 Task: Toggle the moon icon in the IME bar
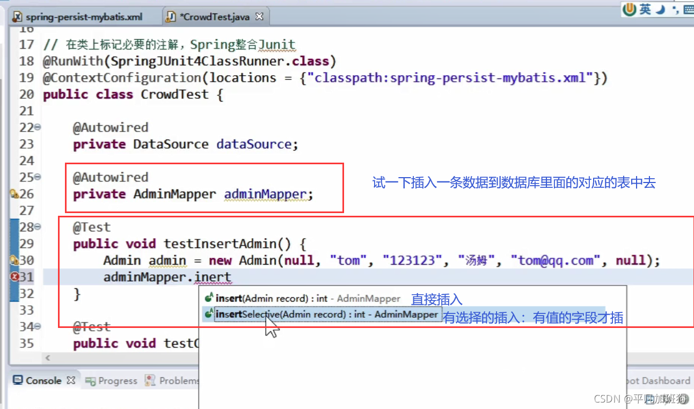(x=661, y=9)
